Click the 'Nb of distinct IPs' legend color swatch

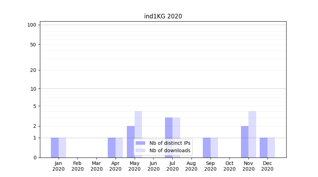(140, 143)
